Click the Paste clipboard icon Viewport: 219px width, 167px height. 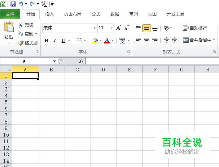coord(9,27)
